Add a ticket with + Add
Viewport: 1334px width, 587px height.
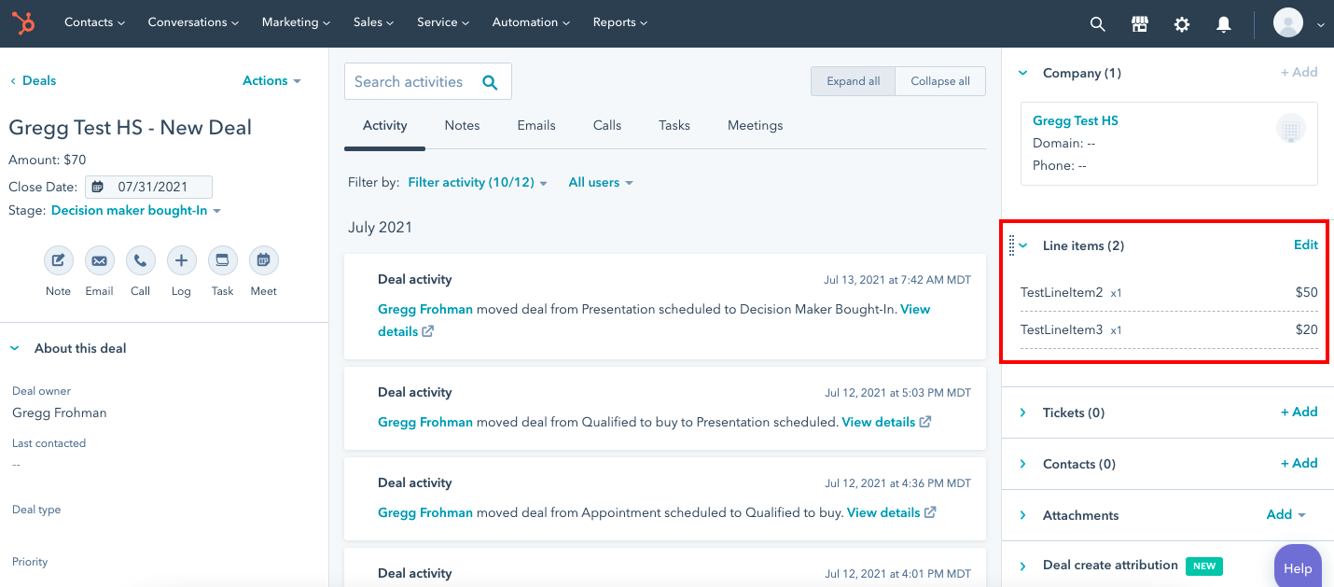tap(1299, 412)
